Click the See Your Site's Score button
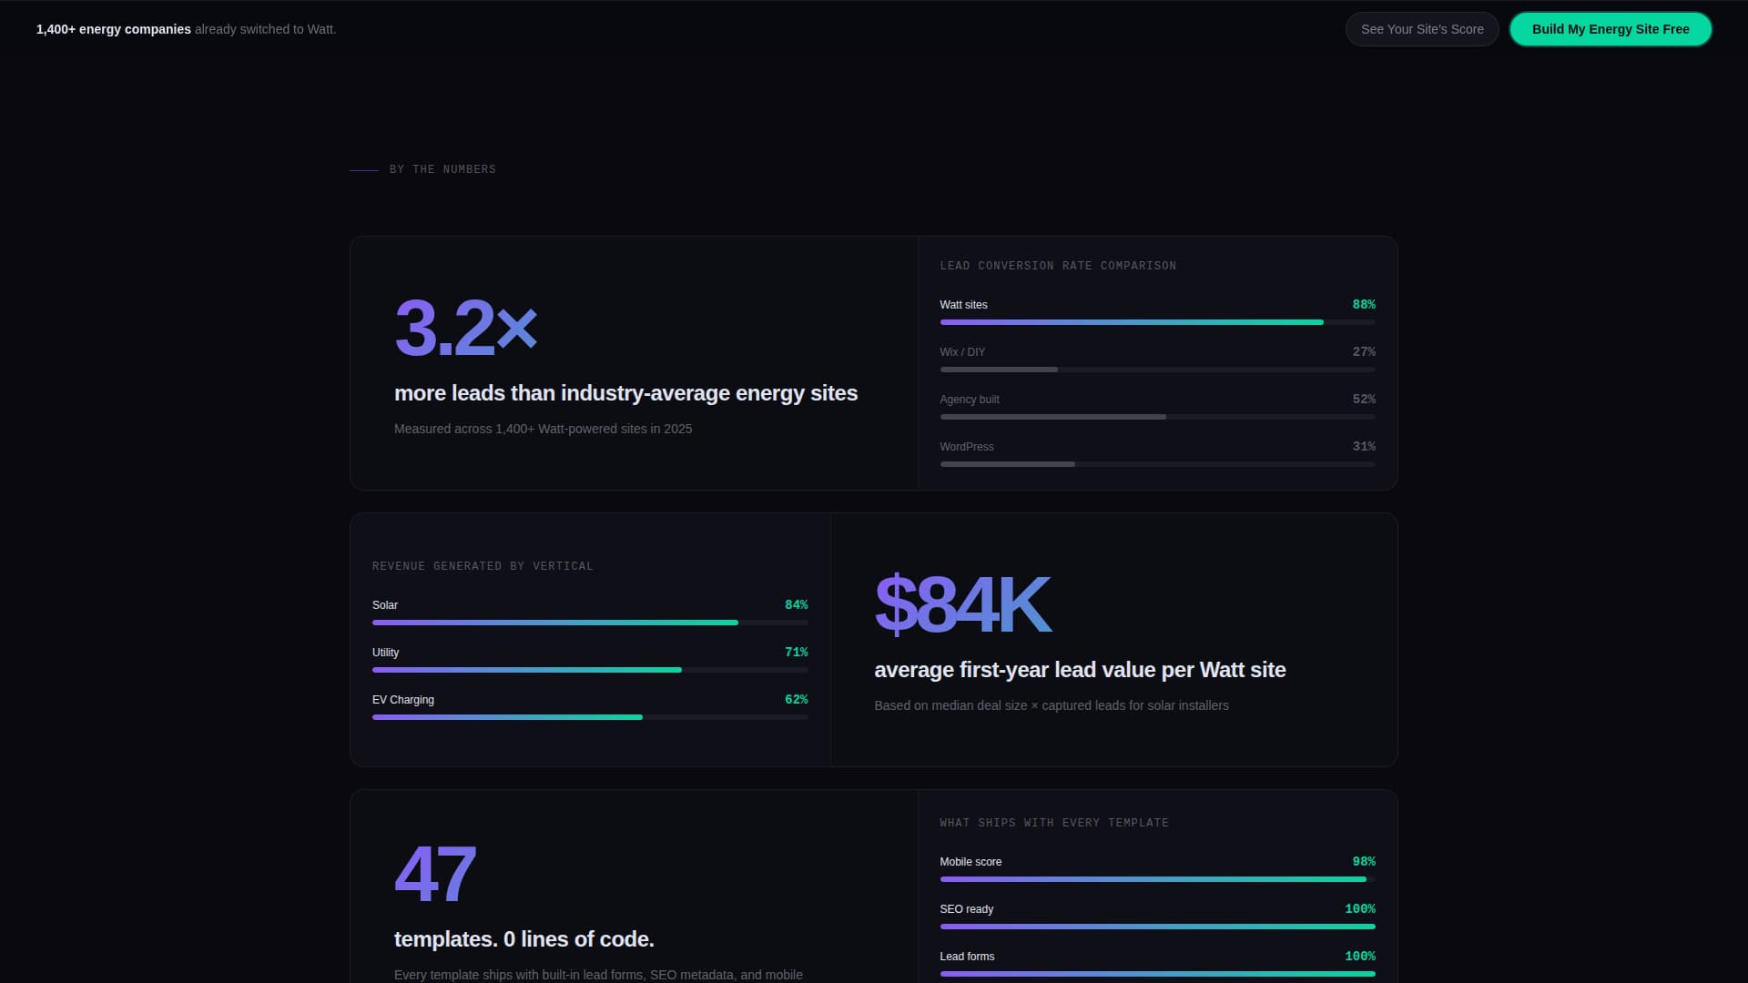The width and height of the screenshot is (1748, 983). coord(1421,28)
